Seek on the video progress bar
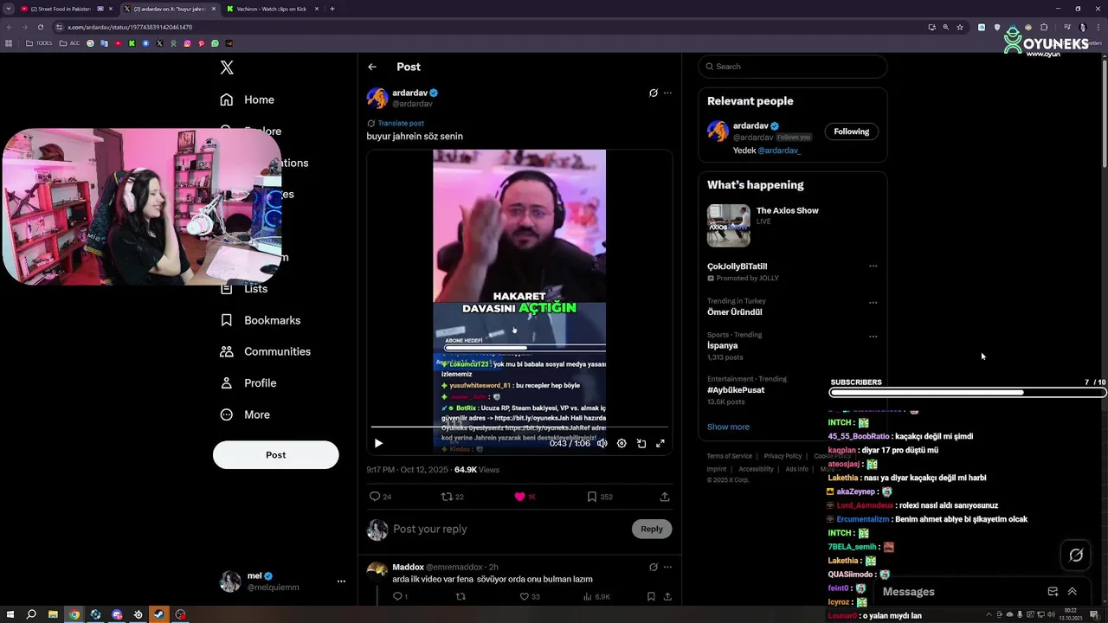Image resolution: width=1108 pixels, height=623 pixels. coord(519,427)
